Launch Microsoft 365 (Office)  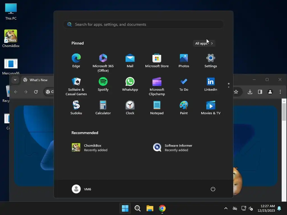coord(103,63)
